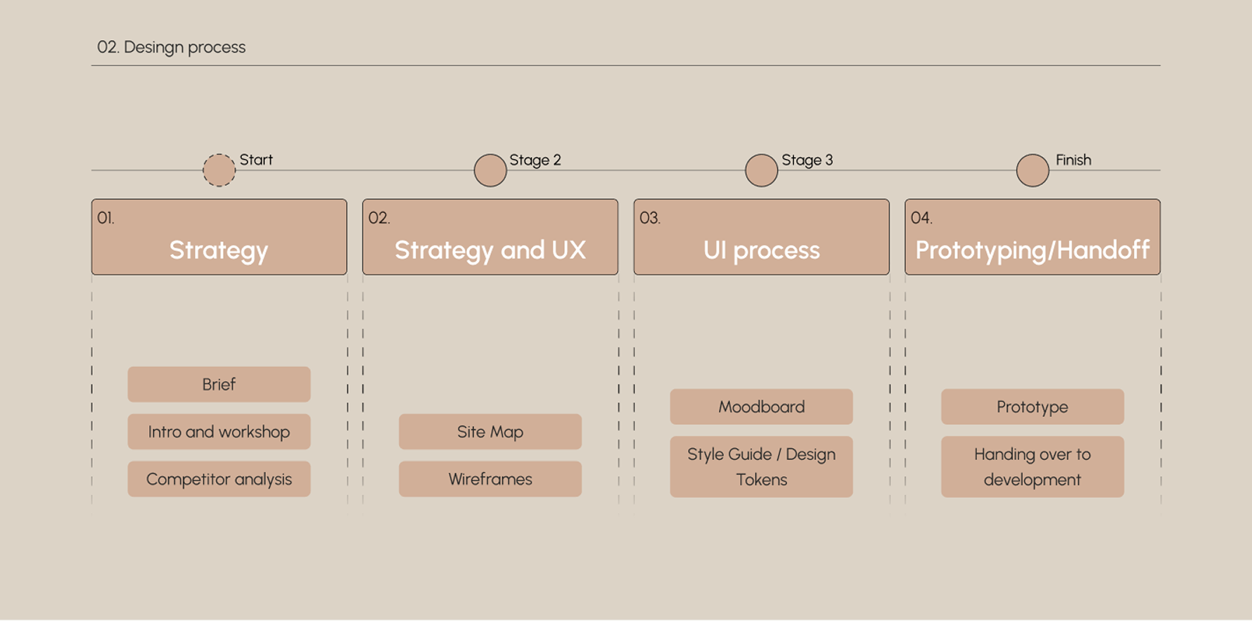
Task: Select the Finish timeline circle
Action: click(1033, 170)
